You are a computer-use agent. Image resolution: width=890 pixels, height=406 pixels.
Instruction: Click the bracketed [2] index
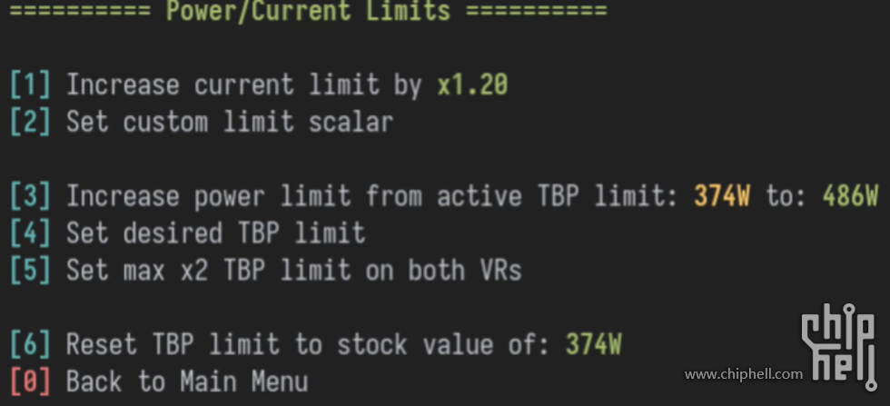click(31, 122)
